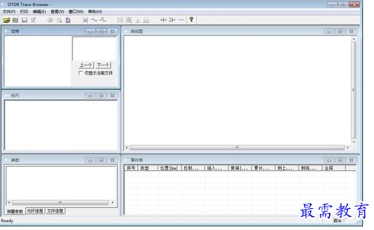Save the trace with the floppy disk icon
374x230 pixels.
[24, 20]
